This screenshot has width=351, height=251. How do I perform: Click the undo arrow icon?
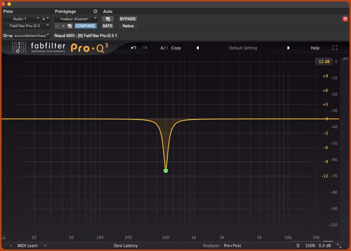point(134,48)
